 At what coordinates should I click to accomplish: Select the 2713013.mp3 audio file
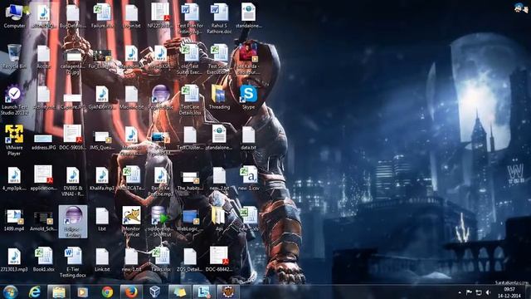[x=14, y=260]
